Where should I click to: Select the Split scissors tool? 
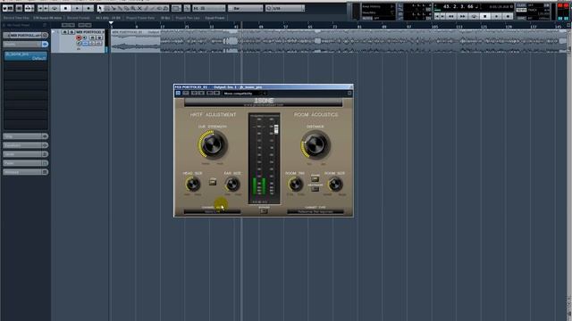[114, 8]
